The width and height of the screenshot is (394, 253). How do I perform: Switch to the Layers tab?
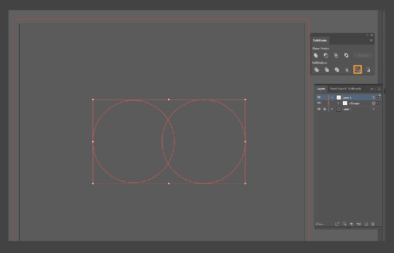click(321, 89)
